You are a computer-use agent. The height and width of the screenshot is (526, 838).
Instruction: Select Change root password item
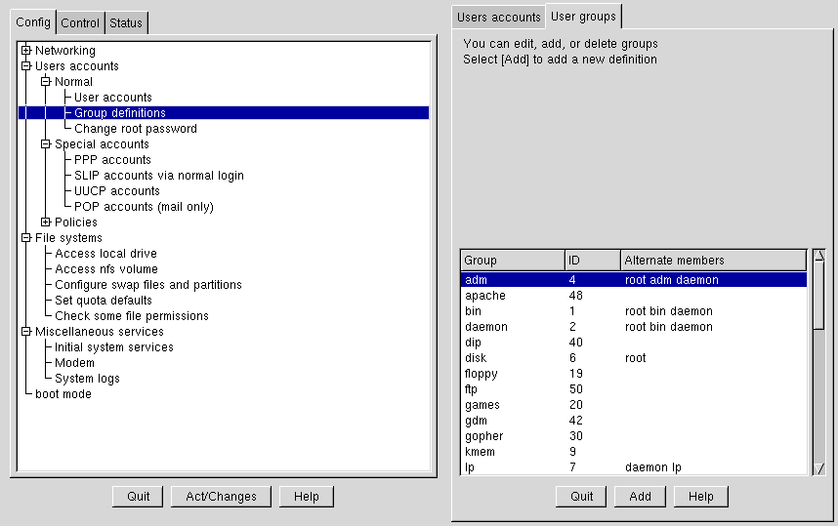(x=136, y=129)
